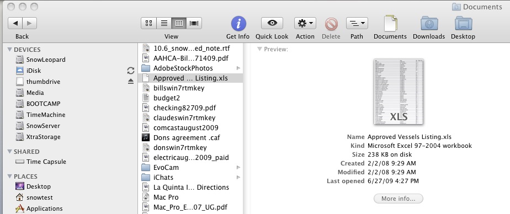Select iChats folder
Image resolution: width=510 pixels, height=214 pixels.
[190, 177]
